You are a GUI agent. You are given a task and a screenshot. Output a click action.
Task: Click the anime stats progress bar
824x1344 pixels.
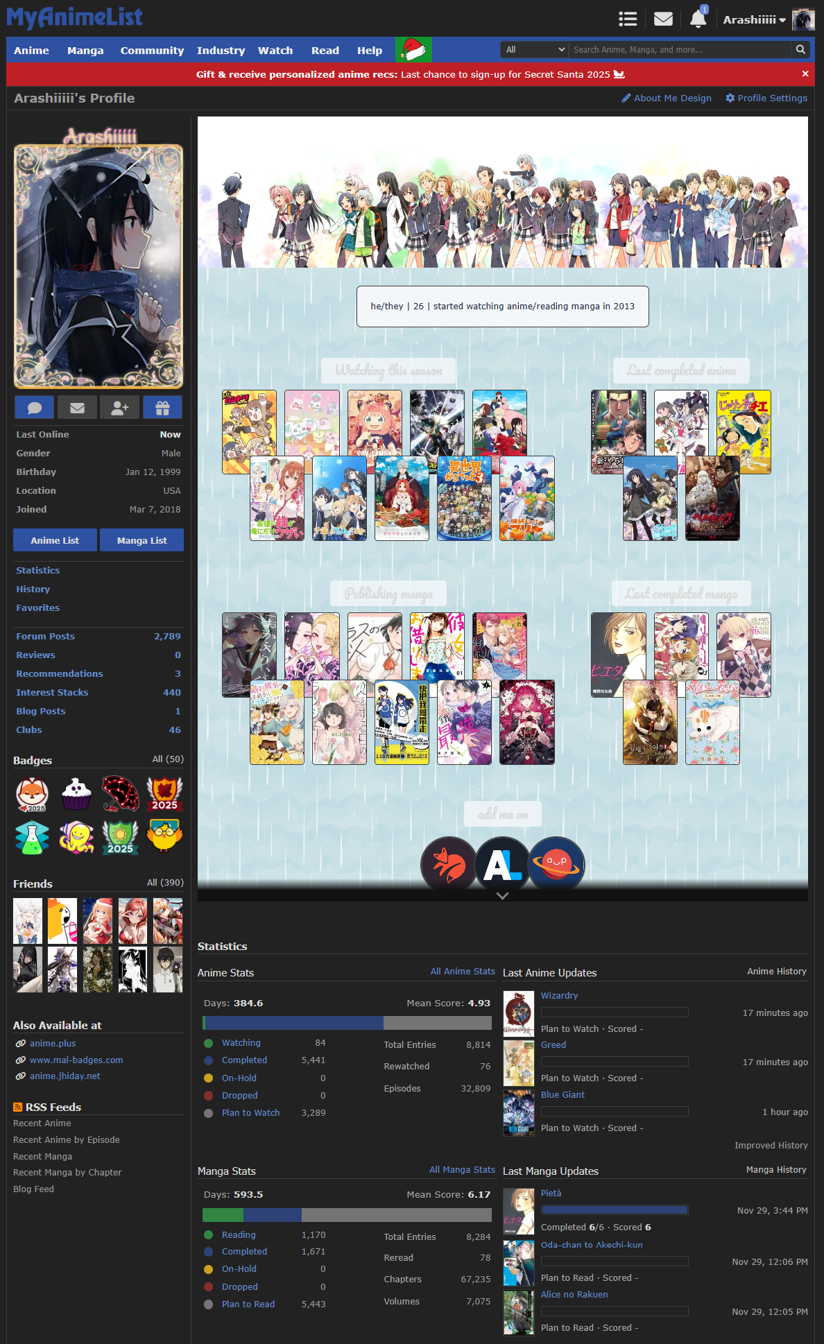(347, 1023)
